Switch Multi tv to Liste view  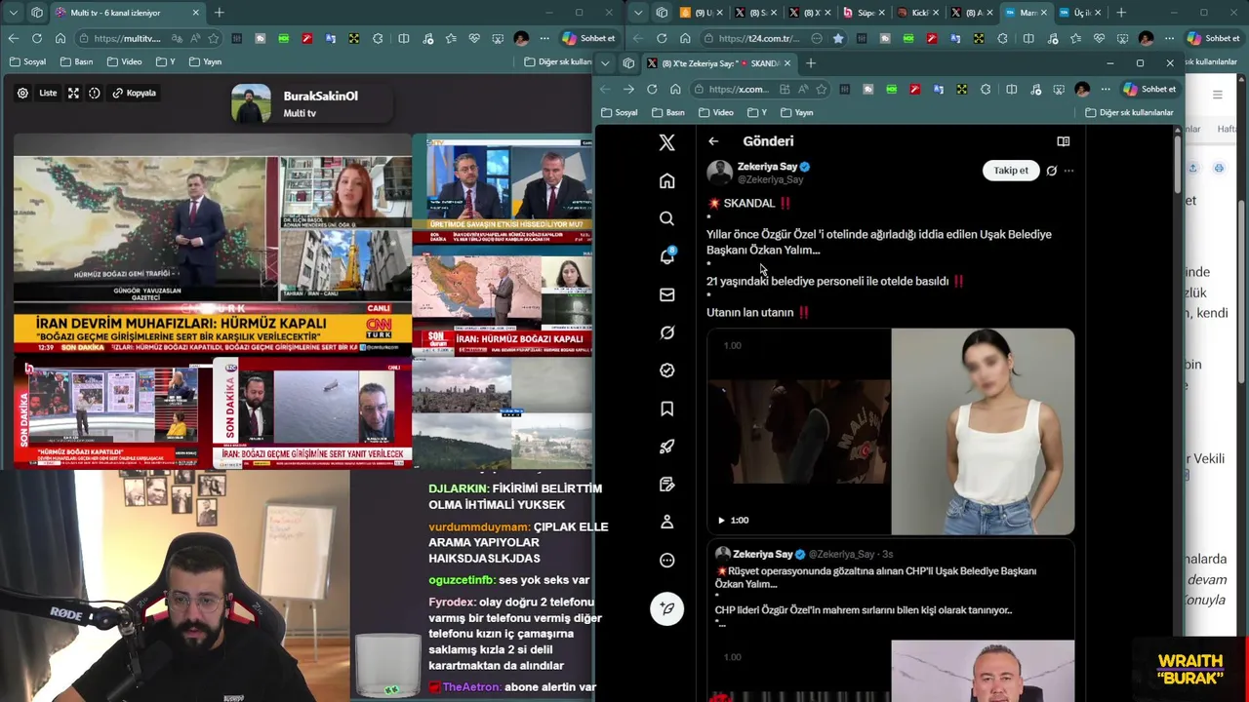point(48,93)
